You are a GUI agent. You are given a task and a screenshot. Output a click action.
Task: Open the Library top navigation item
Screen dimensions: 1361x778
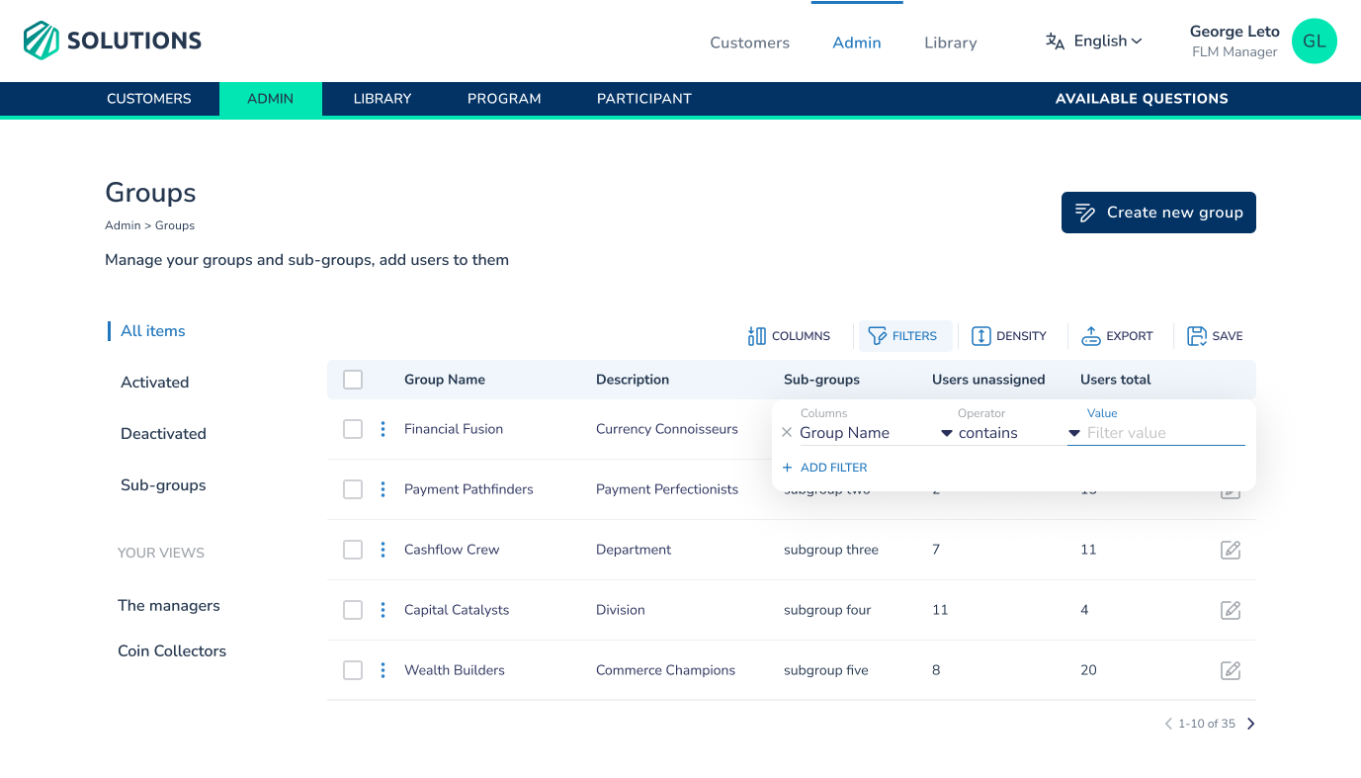click(x=951, y=43)
